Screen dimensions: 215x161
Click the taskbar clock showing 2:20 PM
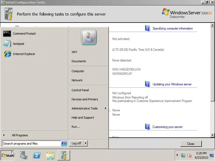pos(201,155)
